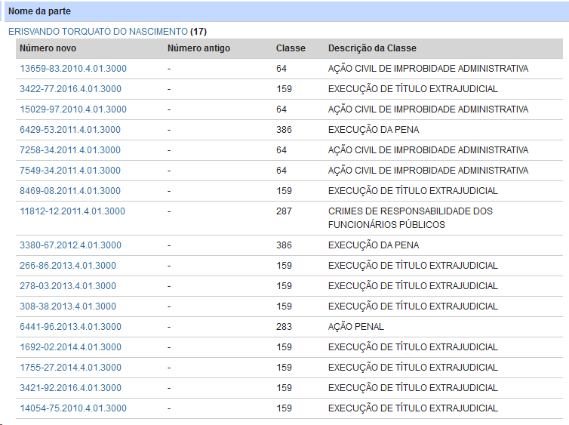View case 14054-75.2010.4.01.3000
The width and height of the screenshot is (569, 425).
pos(72,408)
